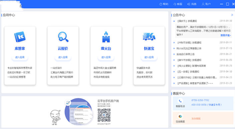235x129 pixels.
Task: Click the 五一 放假通知 announcement title
Action: pyautogui.click(x=188, y=72)
